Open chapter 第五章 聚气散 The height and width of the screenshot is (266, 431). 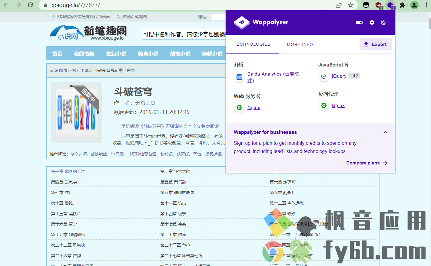(173, 182)
